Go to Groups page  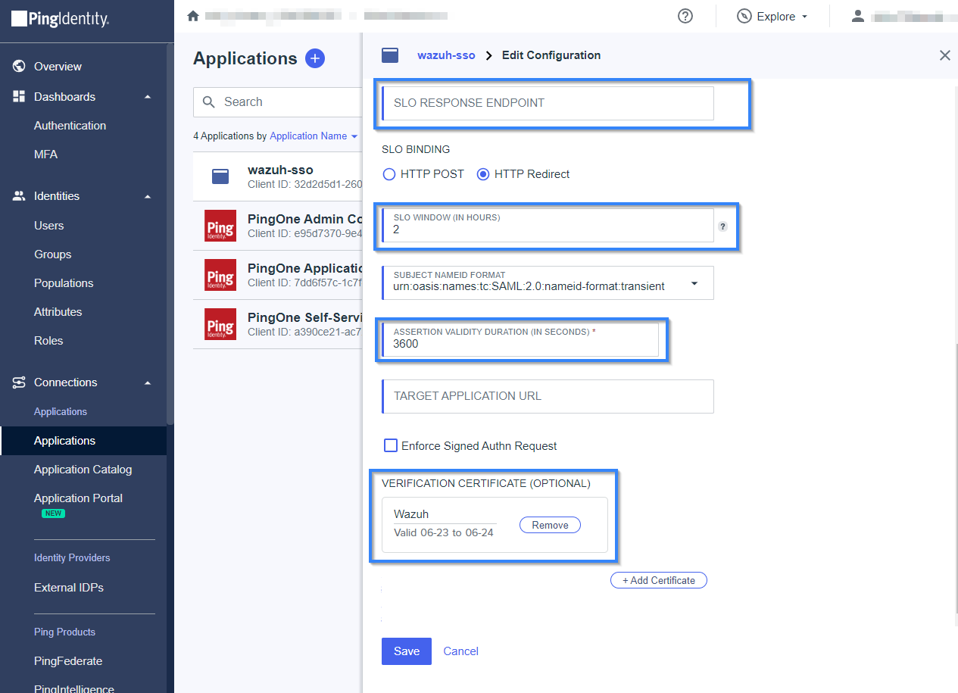coord(53,254)
